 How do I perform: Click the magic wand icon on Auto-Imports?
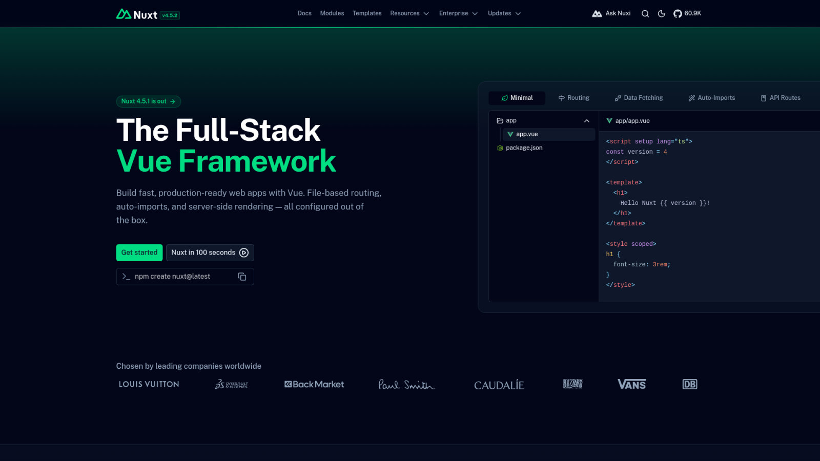(x=692, y=98)
